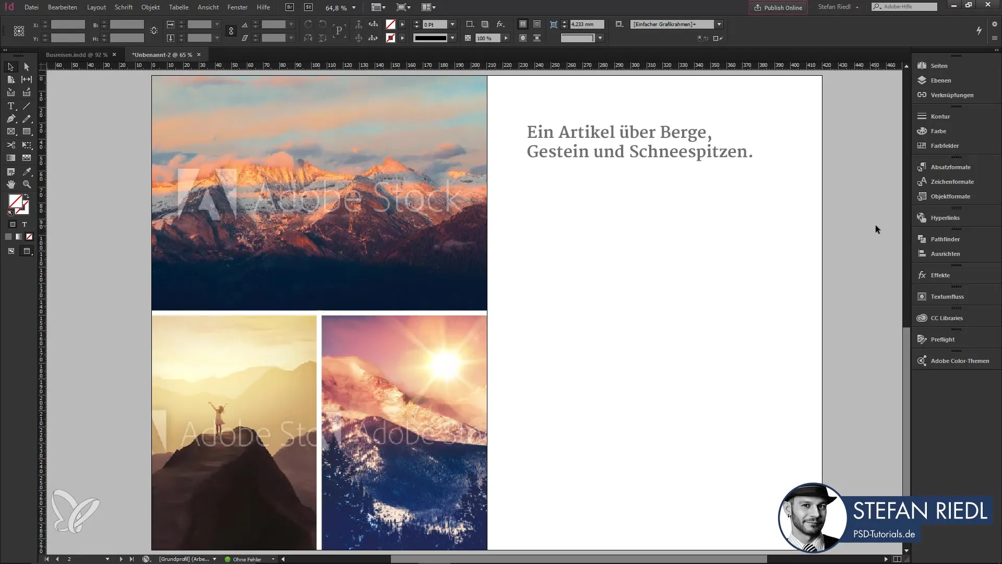Open the Bearbeiten menu
The height and width of the screenshot is (564, 1002).
click(x=62, y=7)
